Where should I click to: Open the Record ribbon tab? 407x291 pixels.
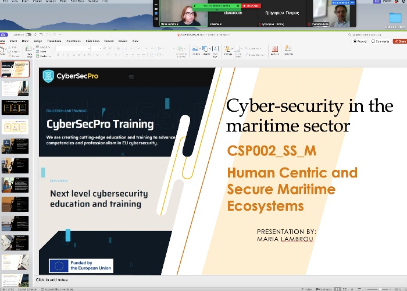(109, 41)
